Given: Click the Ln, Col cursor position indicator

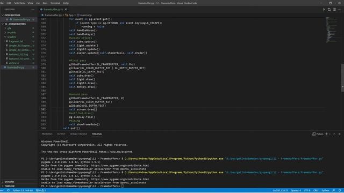Looking at the screenshot, I should tap(280, 190).
